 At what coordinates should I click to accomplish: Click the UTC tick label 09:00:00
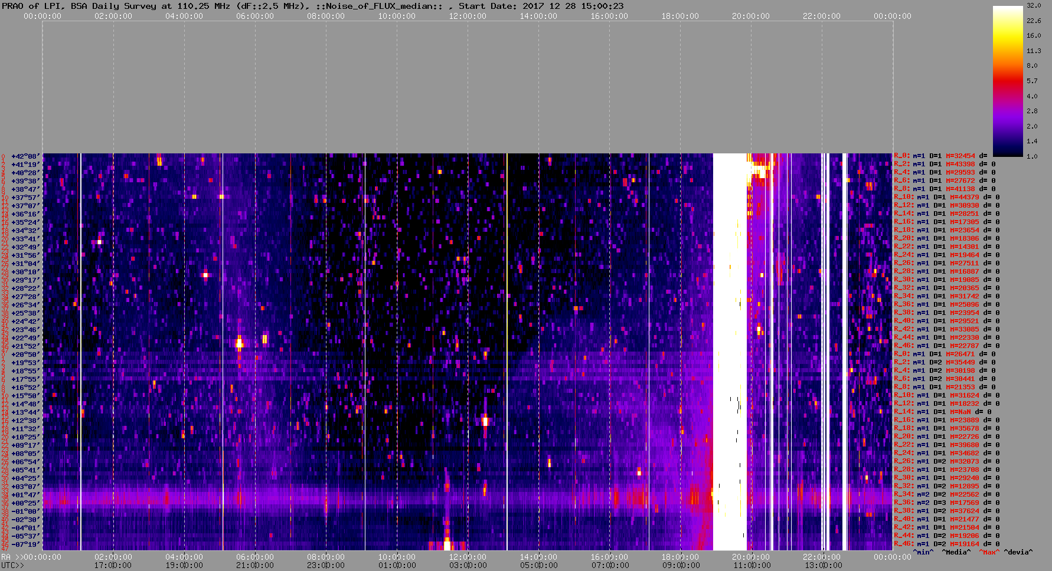680,565
